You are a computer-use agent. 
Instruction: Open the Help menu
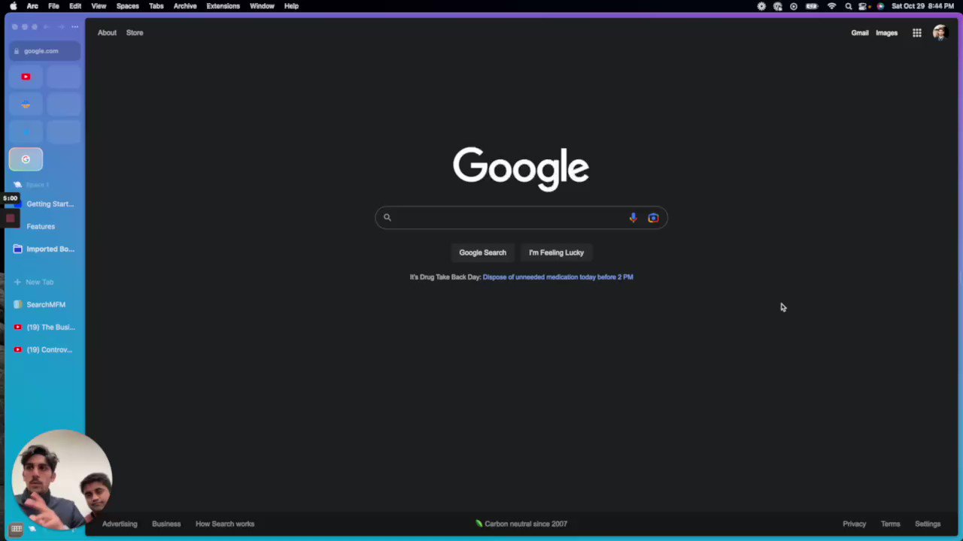tap(291, 6)
